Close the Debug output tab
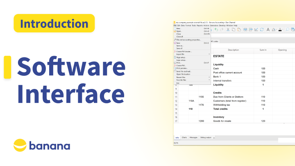This screenshot has height=166, width=295. click(x=214, y=138)
